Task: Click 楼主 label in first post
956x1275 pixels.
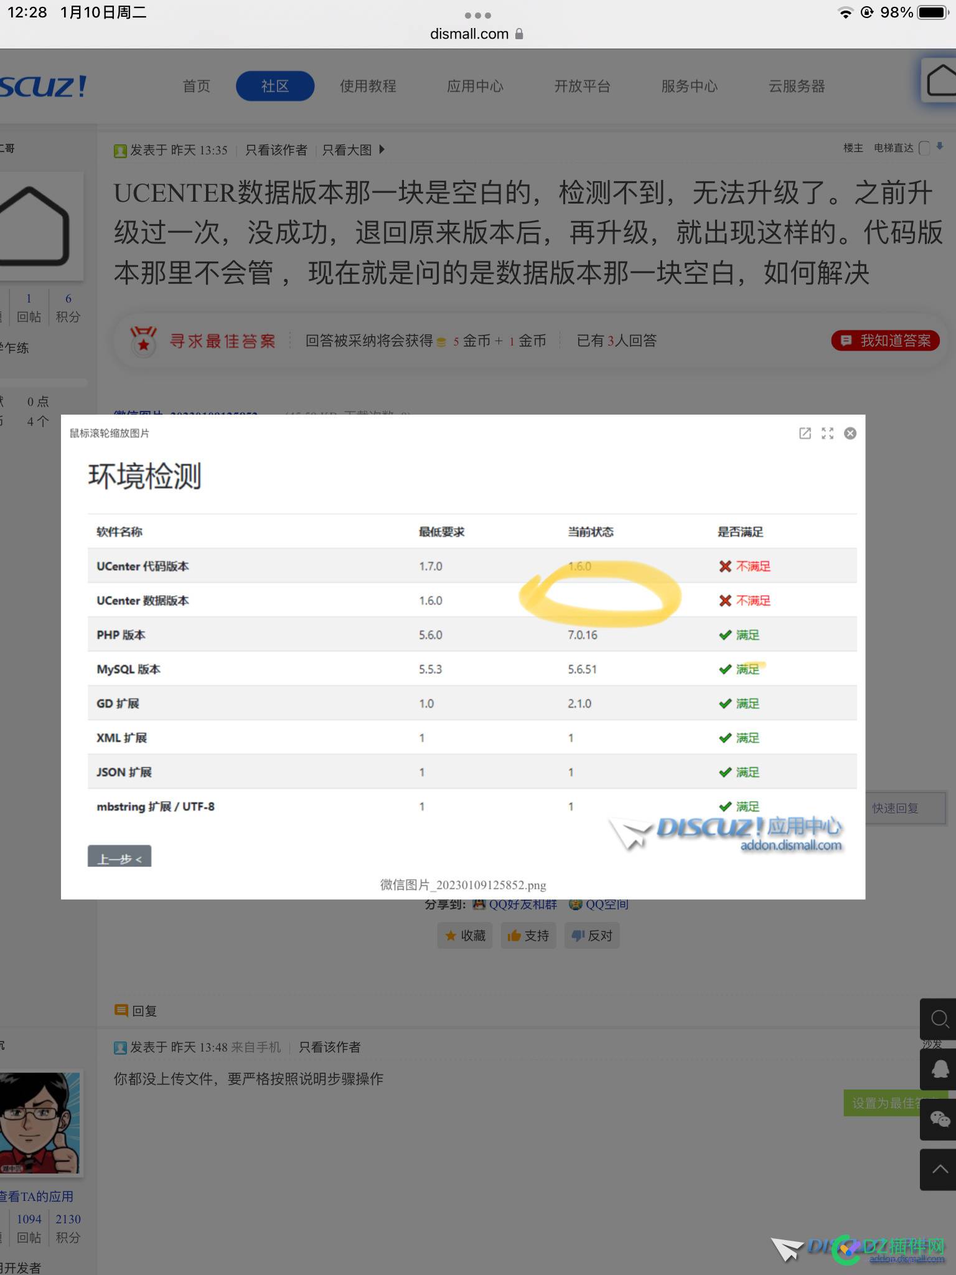Action: point(853,148)
